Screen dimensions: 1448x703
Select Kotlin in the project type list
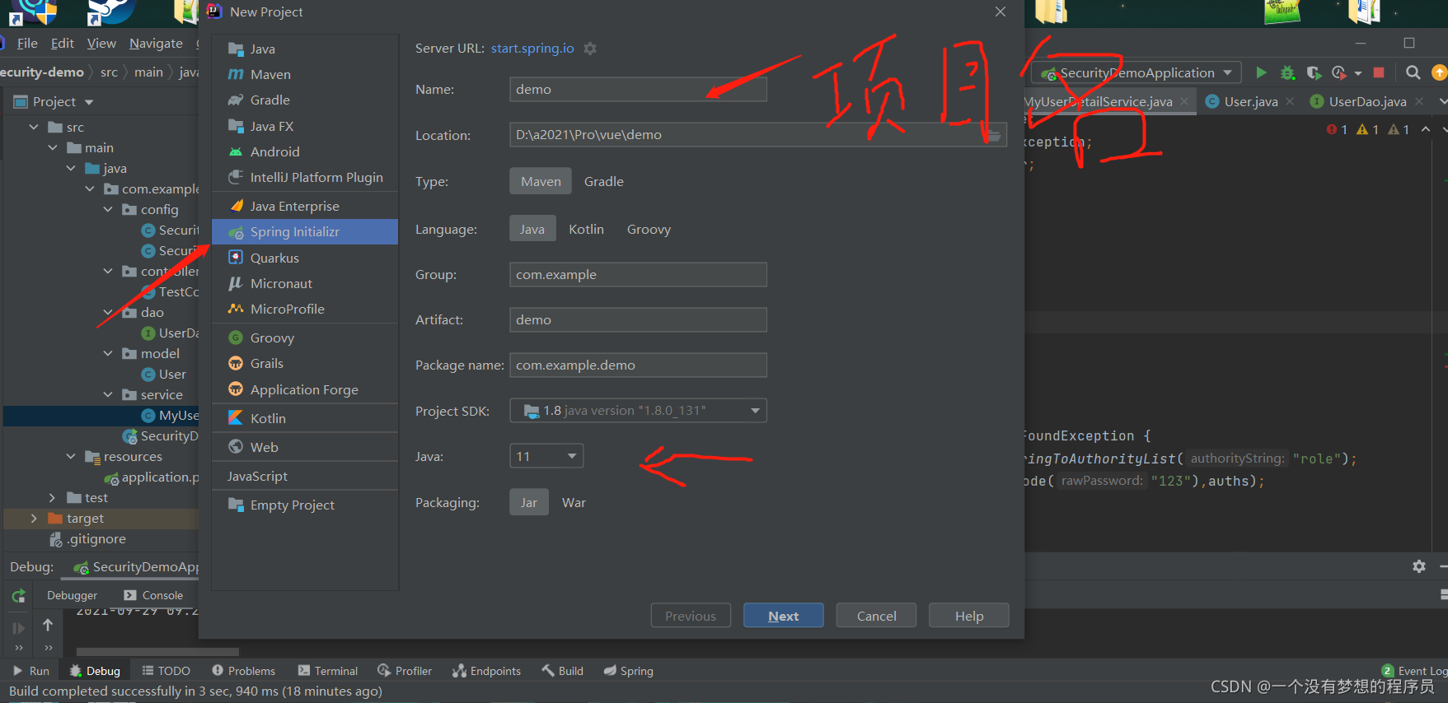coord(305,418)
